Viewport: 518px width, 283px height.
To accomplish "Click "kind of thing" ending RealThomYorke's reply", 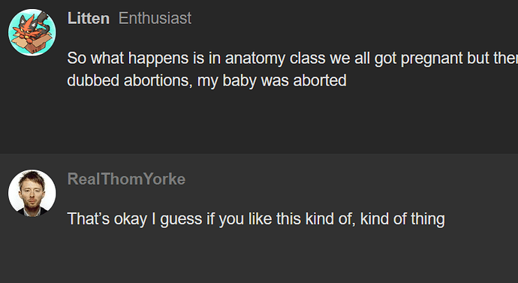I will (402, 219).
